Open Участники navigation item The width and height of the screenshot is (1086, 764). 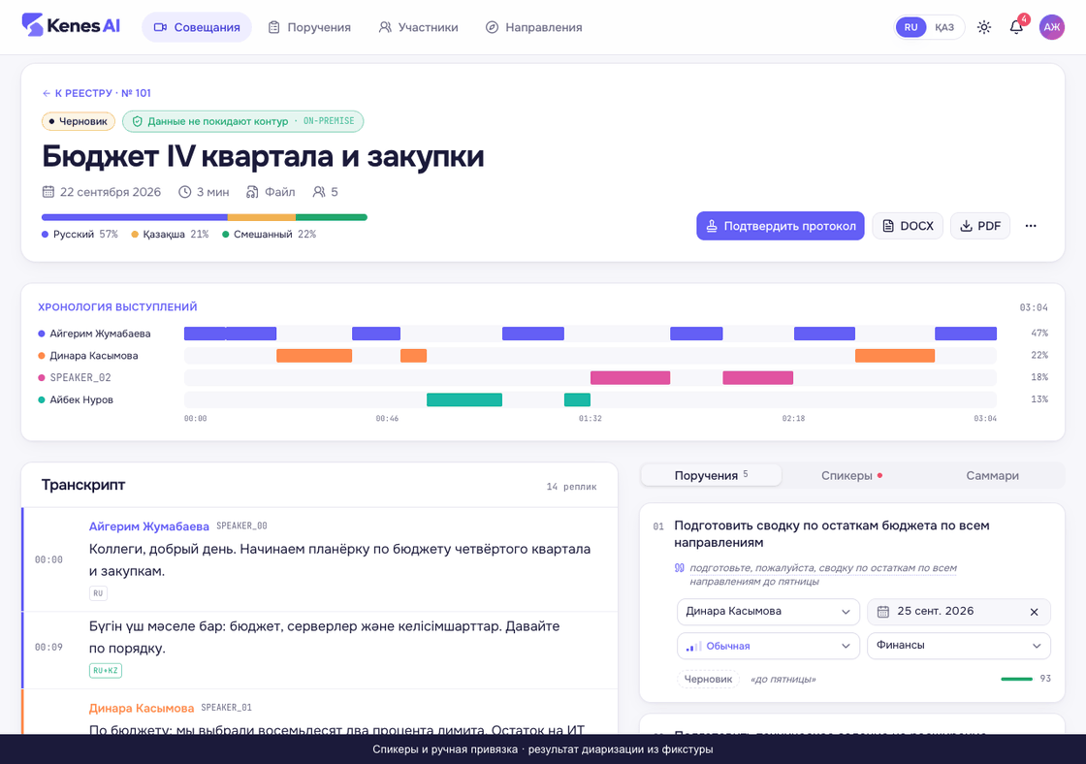[x=418, y=27]
